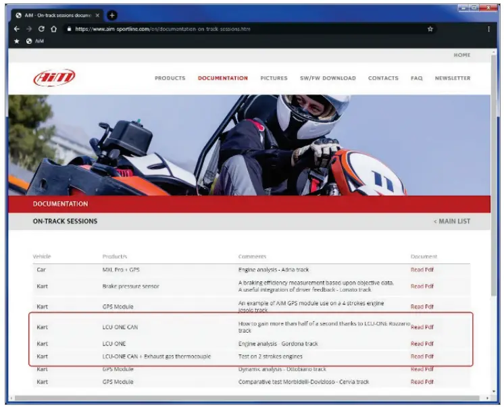
Task: Click 'Dynamic analysis - Ottobiano track' comment
Action: (x=282, y=369)
